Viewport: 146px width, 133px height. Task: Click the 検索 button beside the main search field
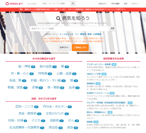(112, 28)
